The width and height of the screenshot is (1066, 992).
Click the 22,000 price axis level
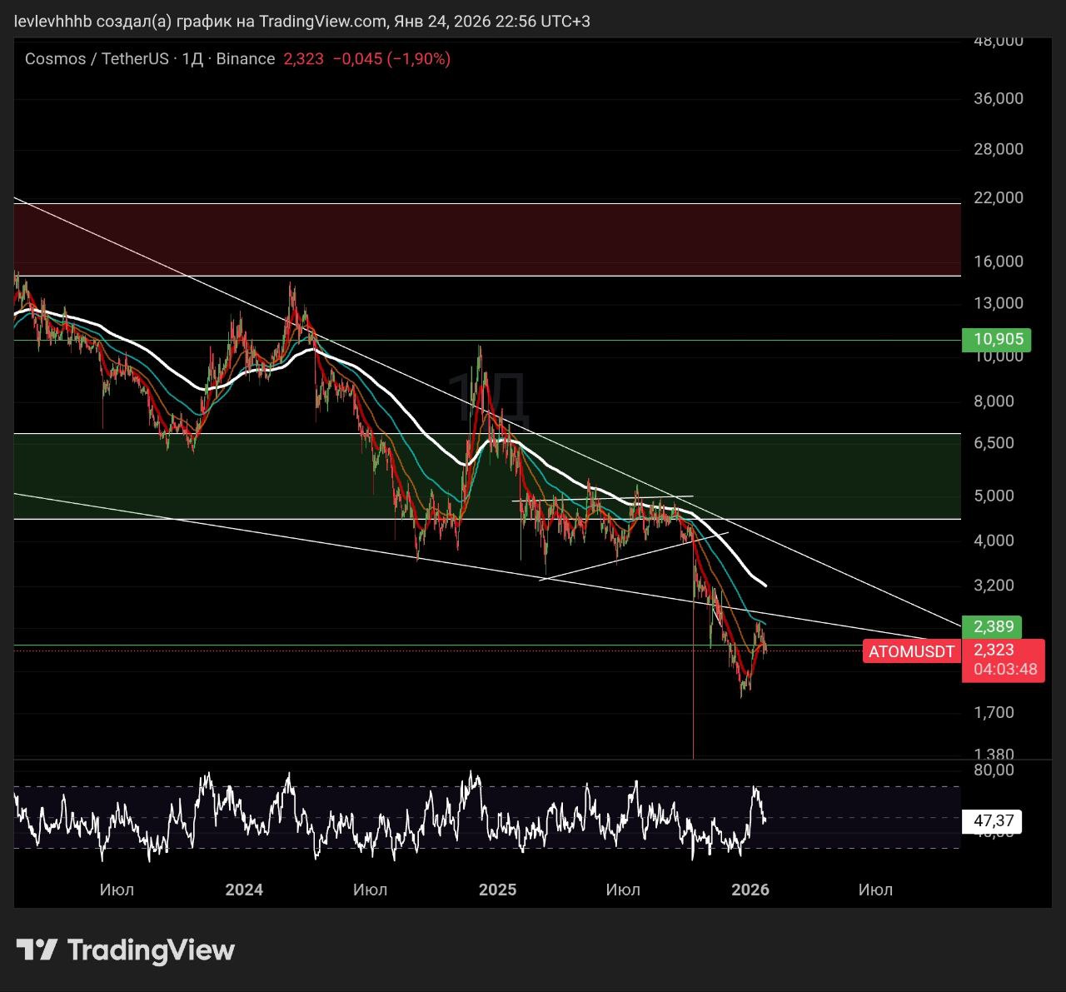998,197
